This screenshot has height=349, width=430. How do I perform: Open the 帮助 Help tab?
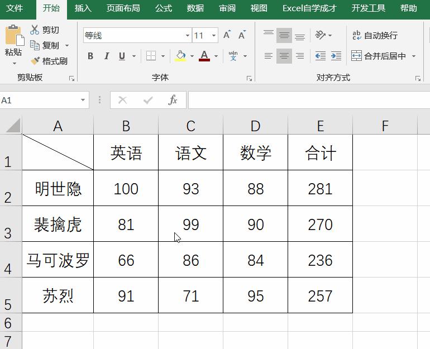tap(408, 8)
